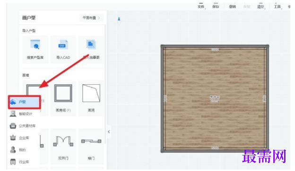Open the 工具 tools dropdown
295x171 pixels.
(278, 6)
